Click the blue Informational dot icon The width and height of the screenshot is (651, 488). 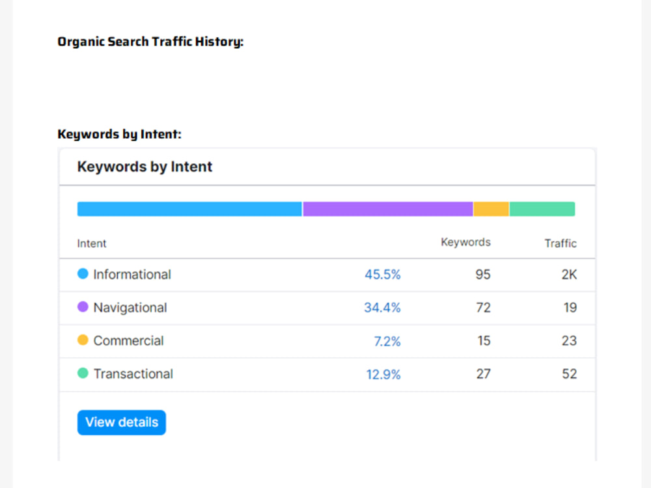(83, 273)
